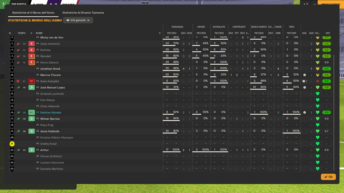This screenshot has width=344, height=193.
Task: Click the SCIVOLATE column group header
Action: 219,27
